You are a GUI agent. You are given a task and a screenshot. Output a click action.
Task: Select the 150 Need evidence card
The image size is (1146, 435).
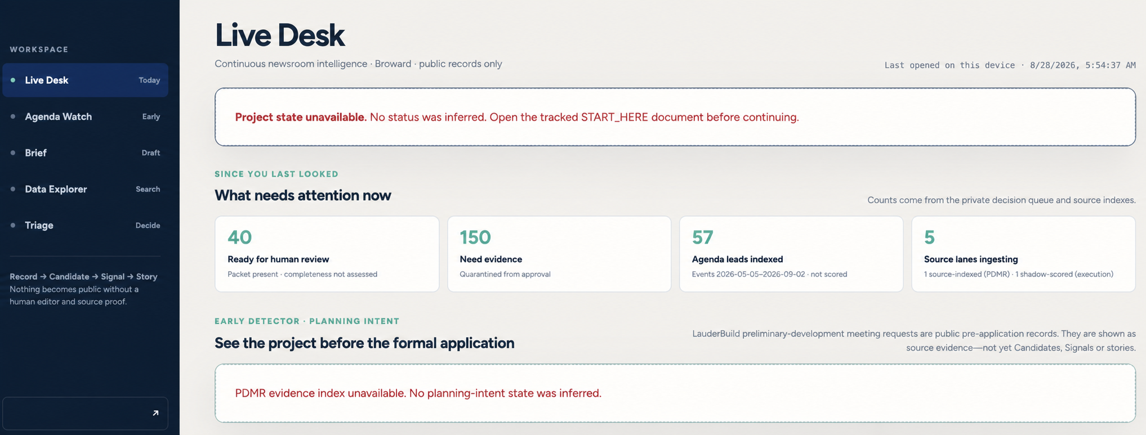pos(559,254)
